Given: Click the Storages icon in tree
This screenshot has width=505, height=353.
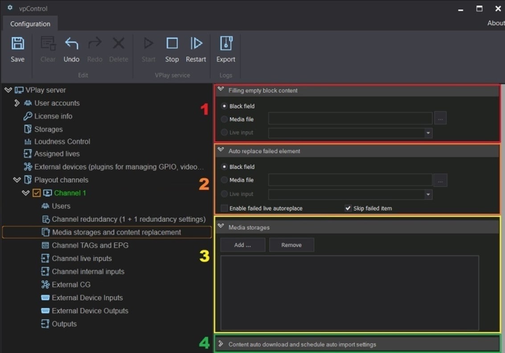Looking at the screenshot, I should coord(28,129).
